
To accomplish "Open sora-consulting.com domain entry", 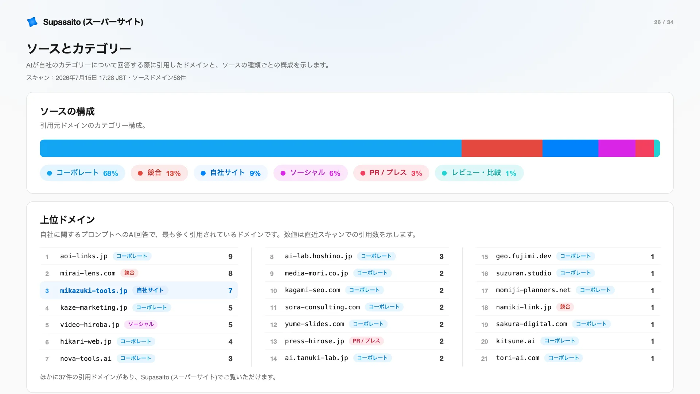I will pyautogui.click(x=357, y=307).
